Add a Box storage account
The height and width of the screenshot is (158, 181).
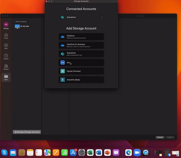pos(81,63)
